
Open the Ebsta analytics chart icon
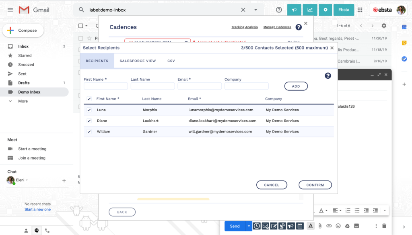(x=310, y=10)
